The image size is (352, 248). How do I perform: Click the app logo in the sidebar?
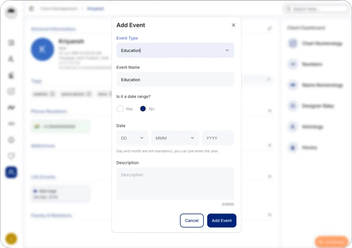tap(11, 12)
